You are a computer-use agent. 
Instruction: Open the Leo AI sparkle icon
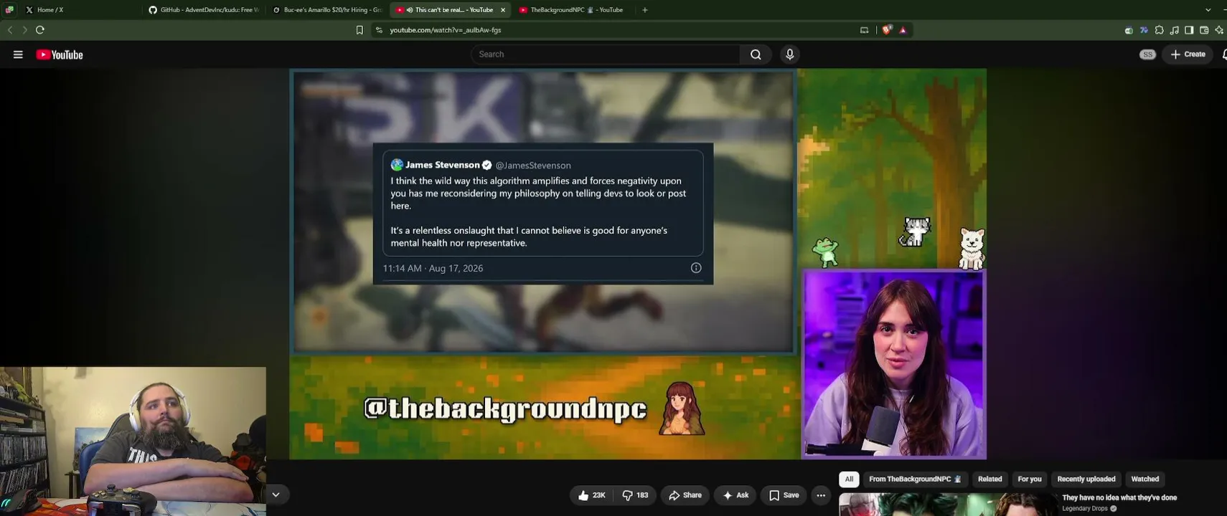point(1219,30)
